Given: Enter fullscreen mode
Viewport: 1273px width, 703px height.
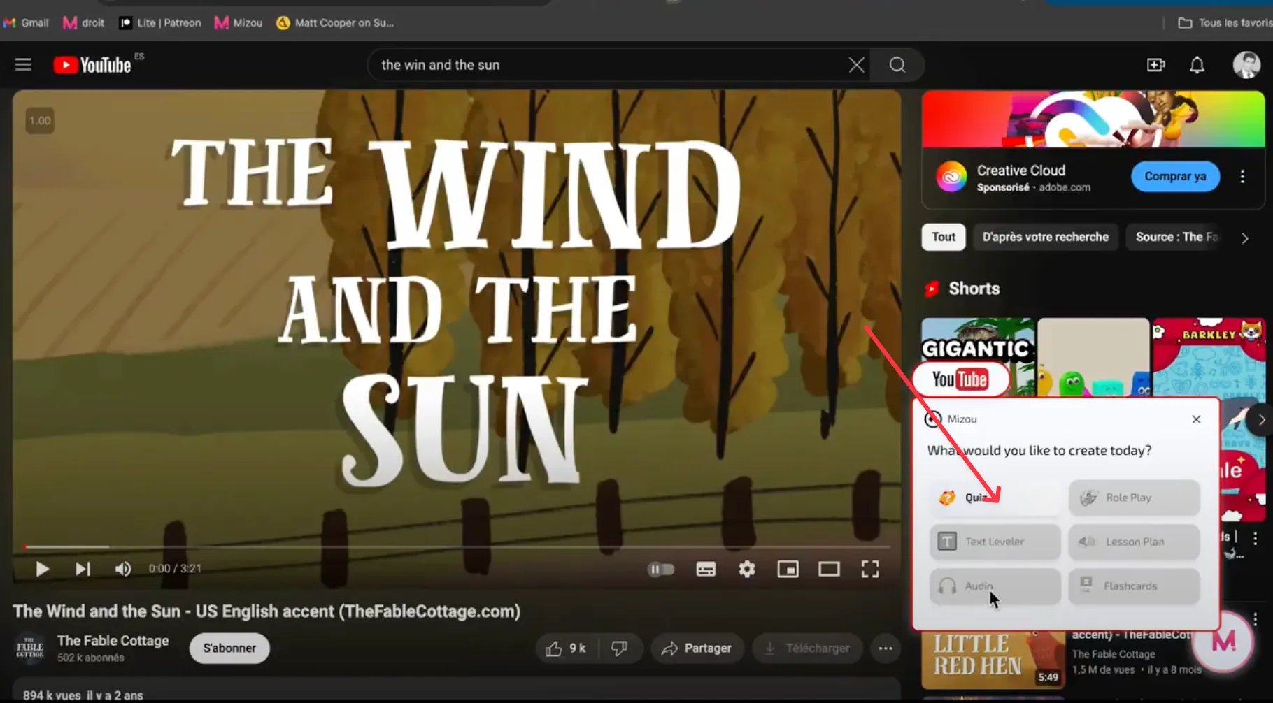Looking at the screenshot, I should pyautogui.click(x=869, y=570).
